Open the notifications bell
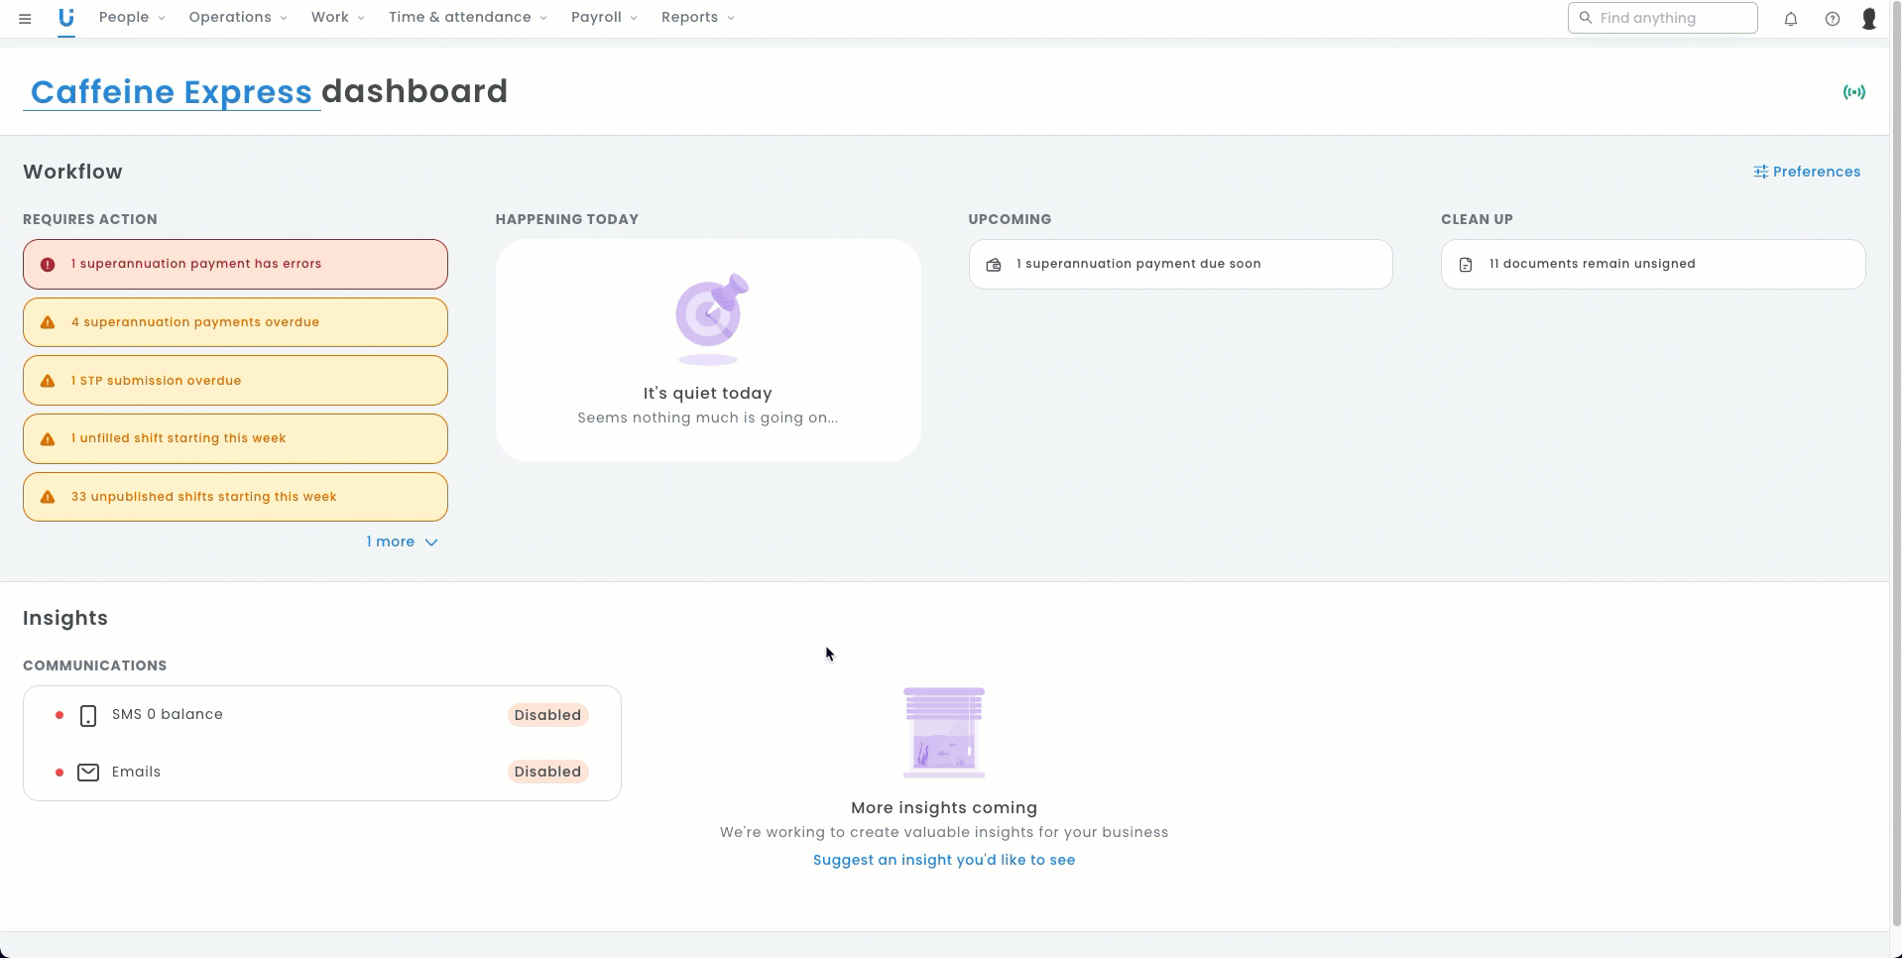Image resolution: width=1902 pixels, height=958 pixels. click(1791, 18)
